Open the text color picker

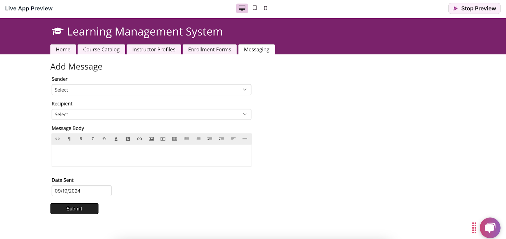pyautogui.click(x=116, y=139)
